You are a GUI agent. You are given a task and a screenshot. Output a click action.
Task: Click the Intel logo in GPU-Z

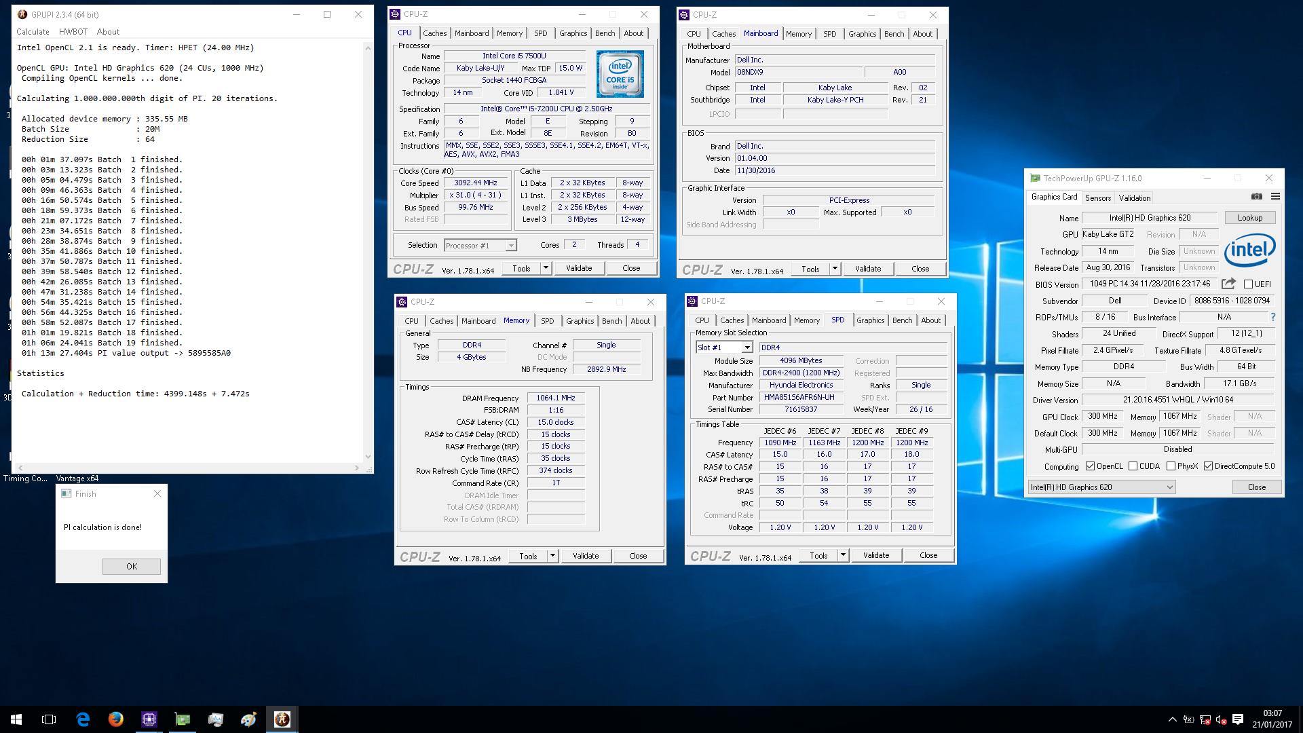tap(1250, 250)
